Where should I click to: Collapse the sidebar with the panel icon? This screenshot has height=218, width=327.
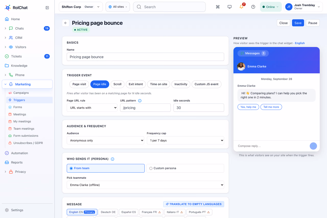[47, 8]
